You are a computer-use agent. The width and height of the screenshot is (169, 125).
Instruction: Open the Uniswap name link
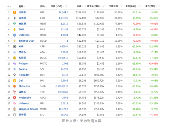(x=24, y=103)
